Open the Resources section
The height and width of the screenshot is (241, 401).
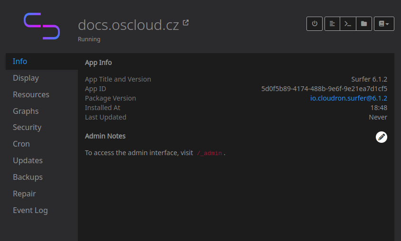click(x=31, y=94)
